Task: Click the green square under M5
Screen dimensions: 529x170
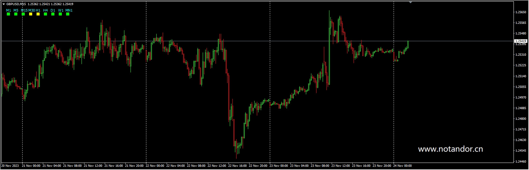Action: (16, 14)
